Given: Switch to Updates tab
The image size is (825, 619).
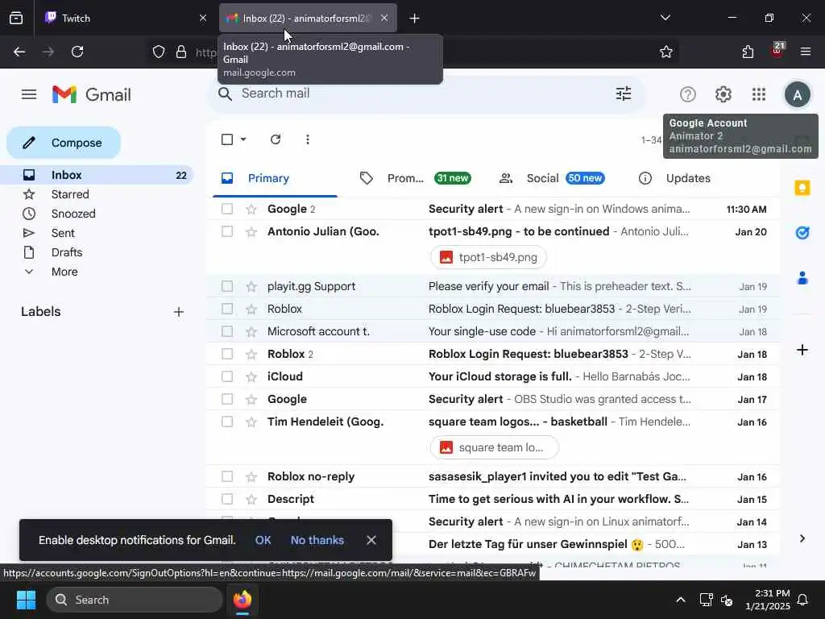Looking at the screenshot, I should pos(674,178).
